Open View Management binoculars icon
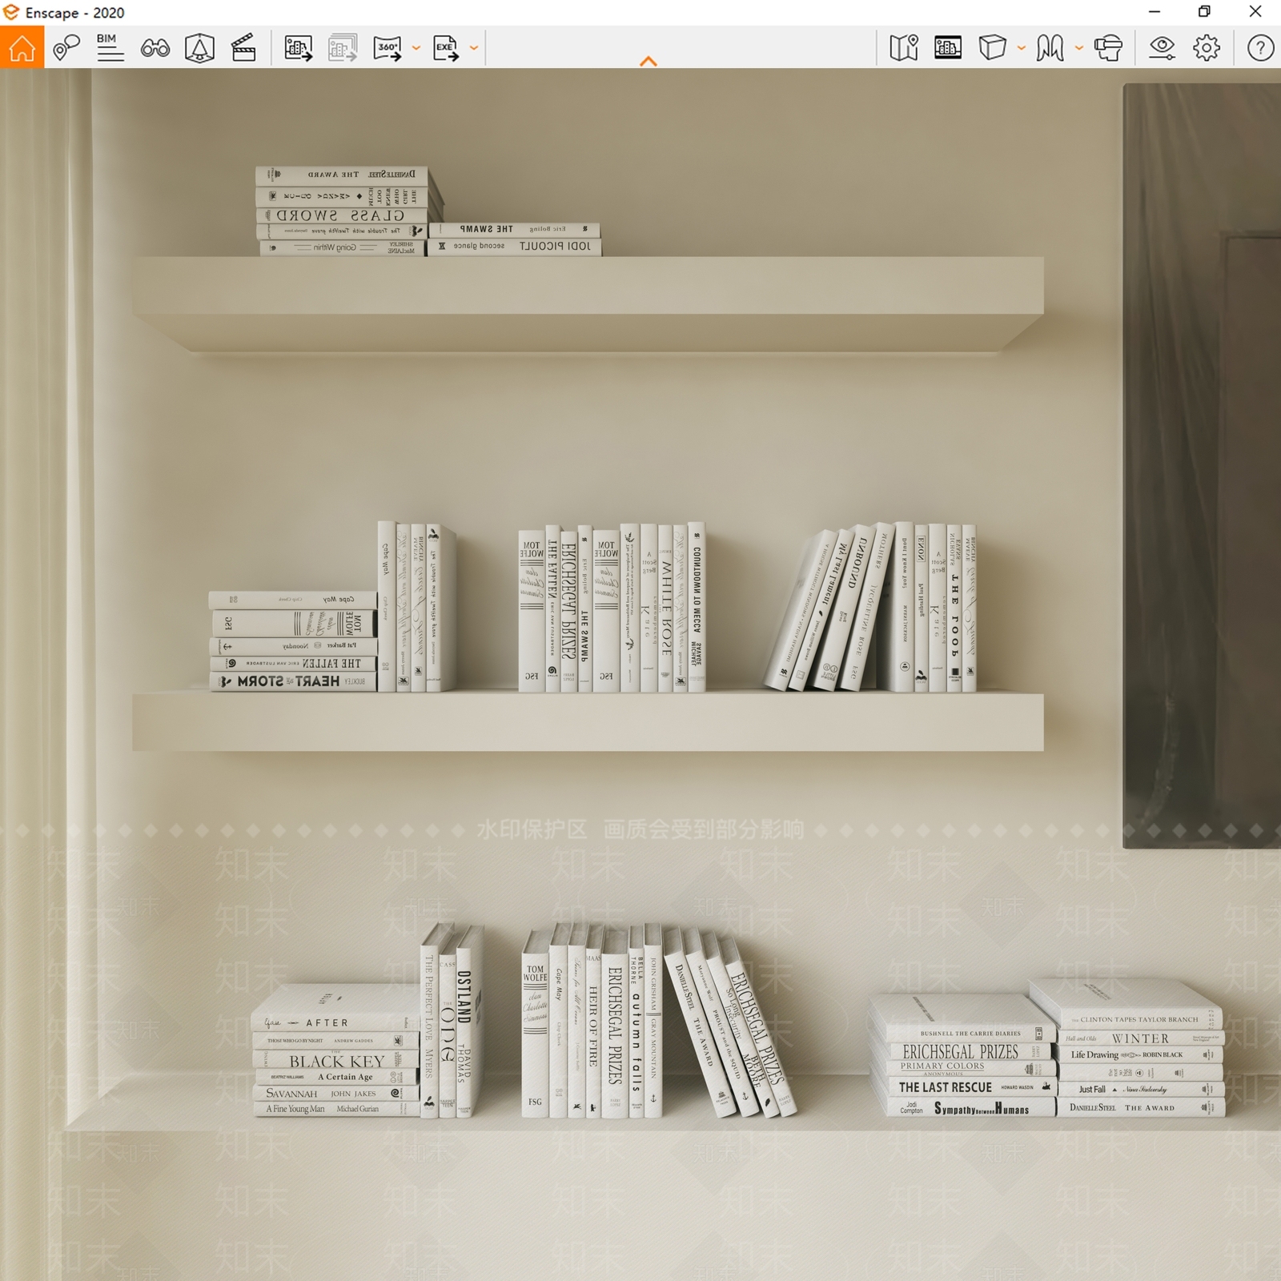 point(155,48)
